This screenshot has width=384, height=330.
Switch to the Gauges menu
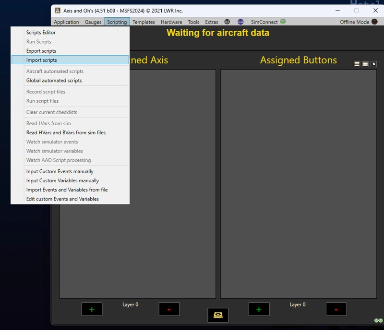click(93, 22)
